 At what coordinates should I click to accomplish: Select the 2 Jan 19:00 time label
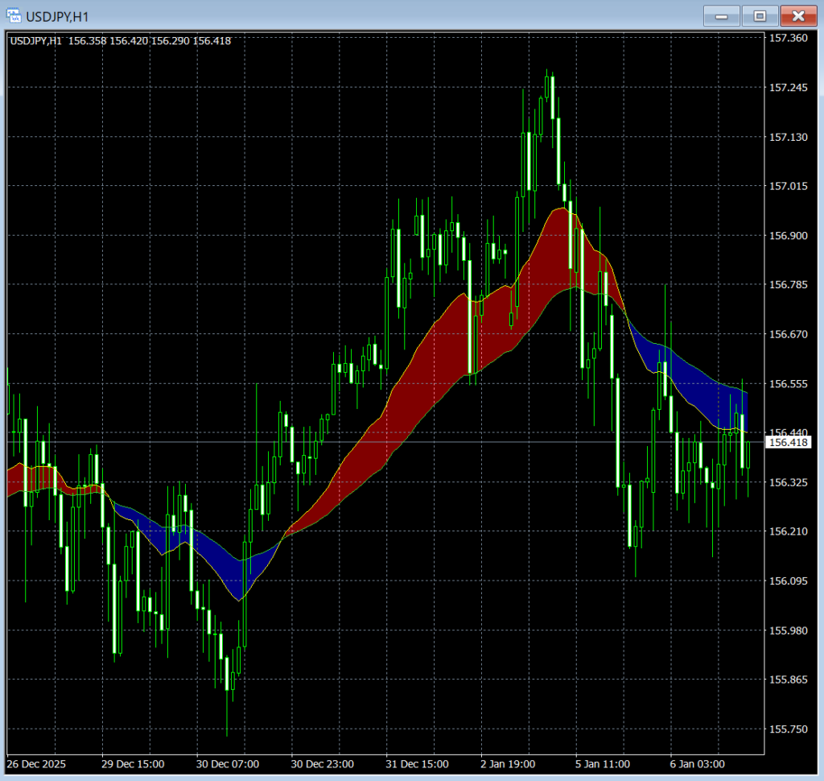pos(513,763)
